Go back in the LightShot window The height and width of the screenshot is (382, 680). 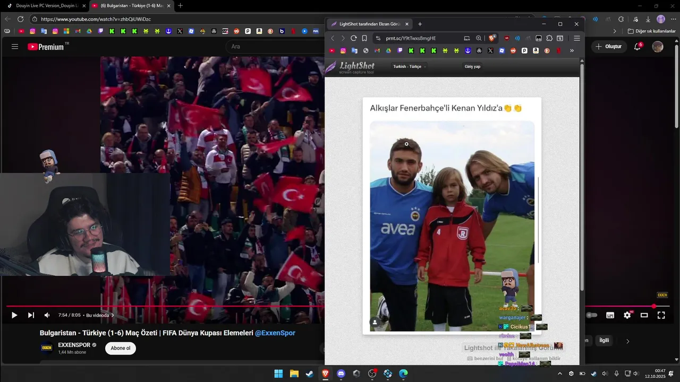(333, 38)
